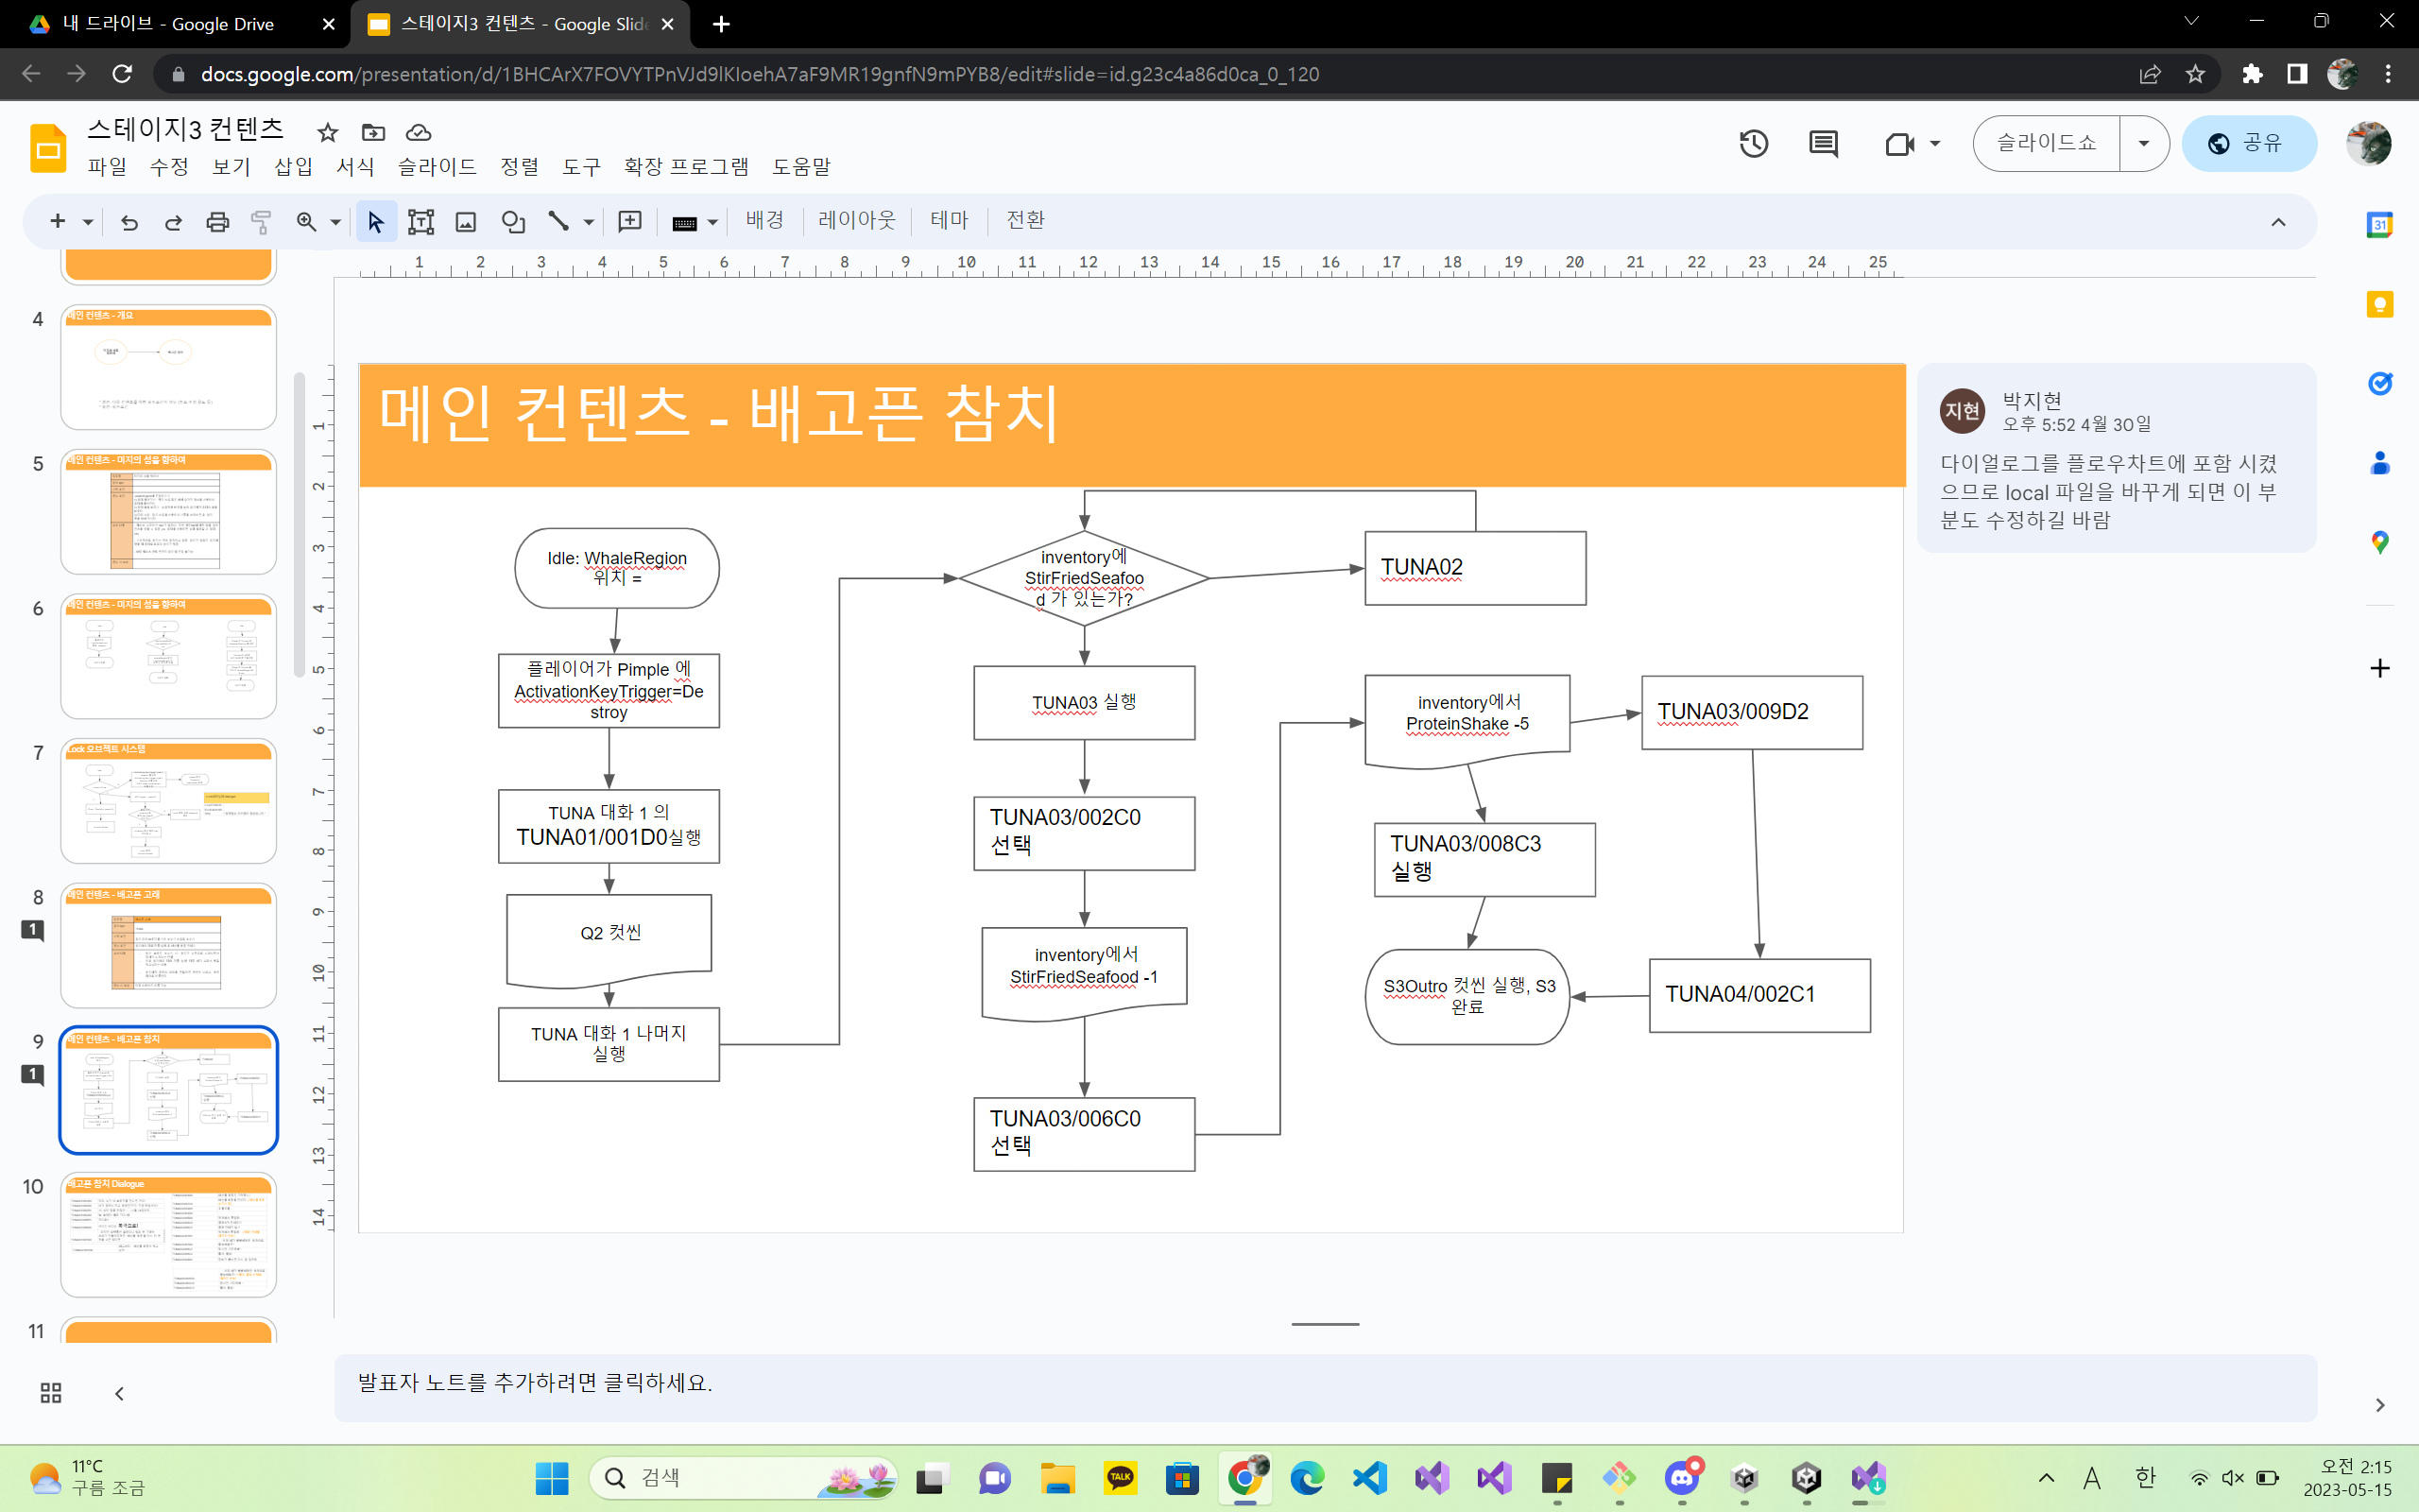Open input tools keyboard dropdown arrow
Image resolution: width=2419 pixels, height=1512 pixels.
click(x=712, y=222)
